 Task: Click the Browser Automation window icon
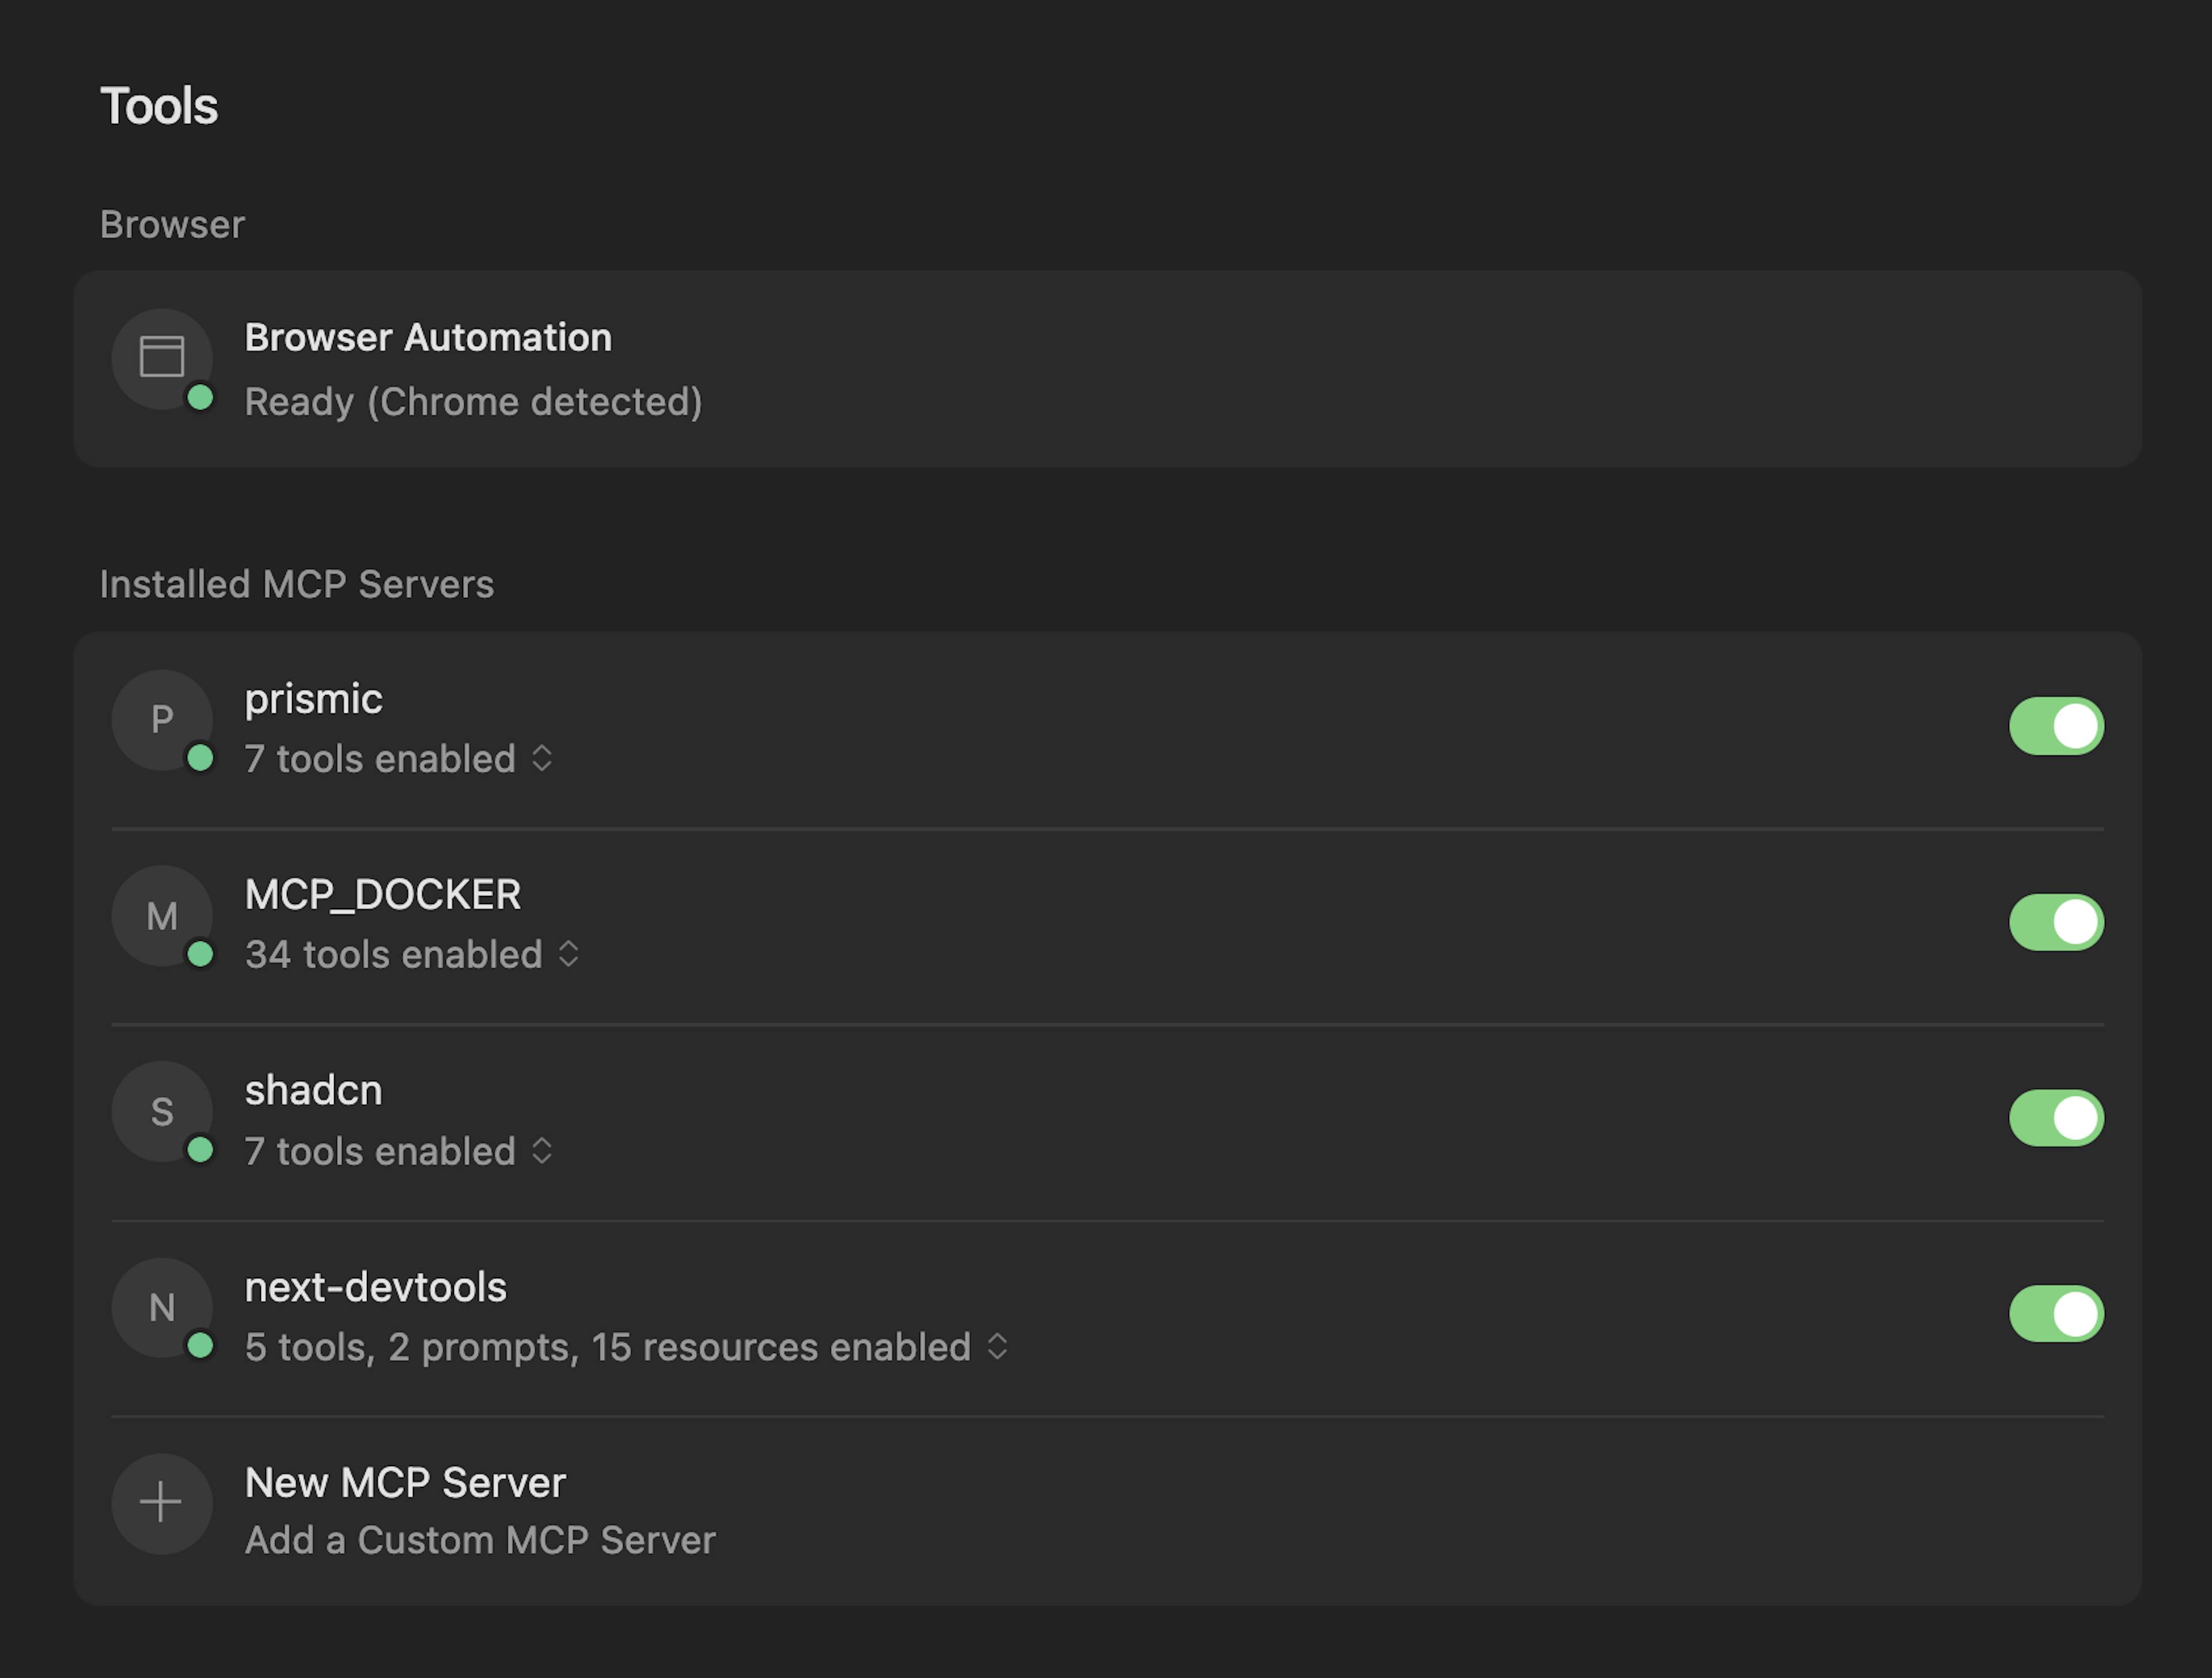[161, 357]
